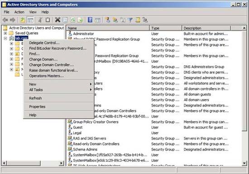Image resolution: width=249 pixels, height=174 pixels.
Task: Collapse the lab.com domain node
Action: (5, 38)
